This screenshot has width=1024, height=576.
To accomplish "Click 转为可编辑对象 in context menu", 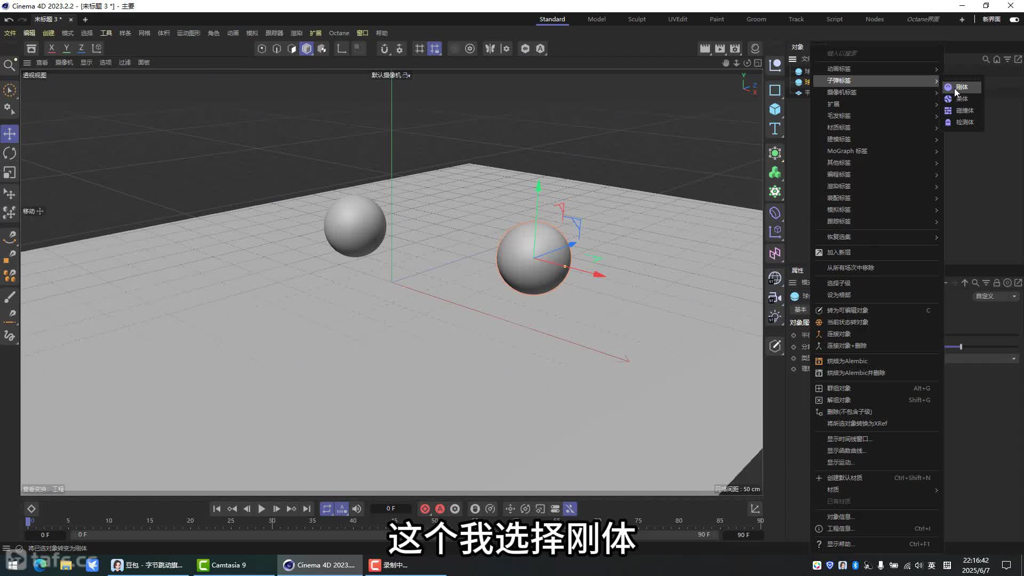I will pyautogui.click(x=847, y=310).
